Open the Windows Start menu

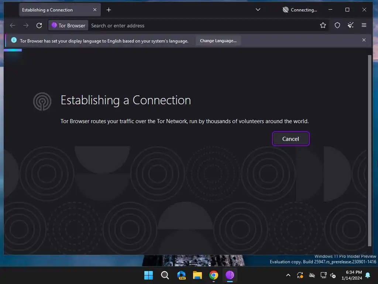(x=148, y=275)
